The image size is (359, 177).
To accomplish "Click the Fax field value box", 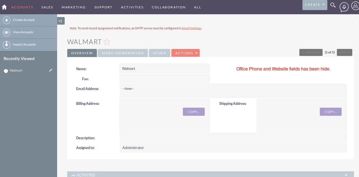I will click(165, 79).
